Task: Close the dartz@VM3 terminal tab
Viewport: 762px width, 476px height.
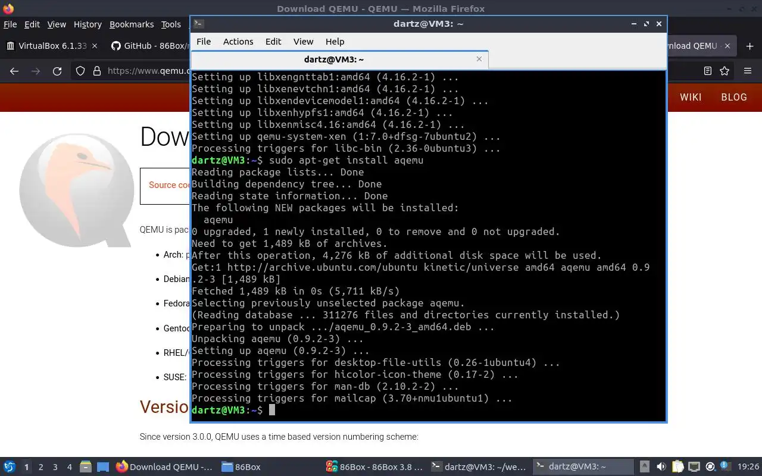Action: click(x=479, y=59)
